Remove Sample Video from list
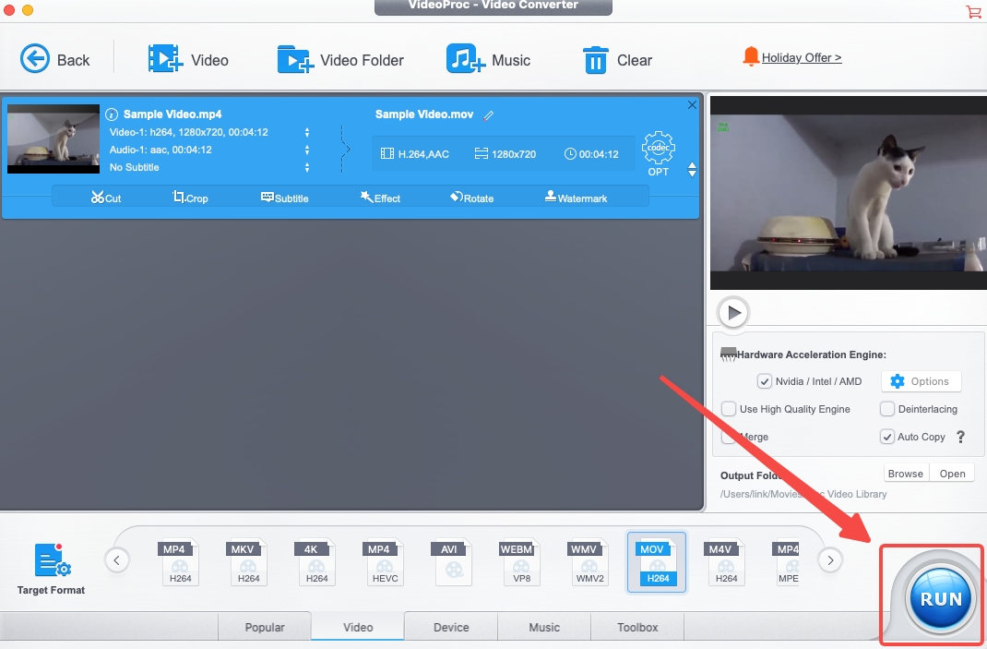The width and height of the screenshot is (987, 649). pyautogui.click(x=692, y=104)
